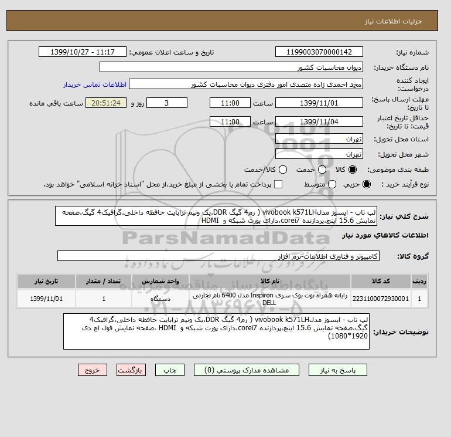Screen dimensions: 451x437
Task: Click the announcement date field 1399/10/27 - 11:17
Action: [x=83, y=52]
